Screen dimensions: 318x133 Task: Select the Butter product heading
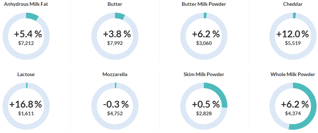(115, 4)
